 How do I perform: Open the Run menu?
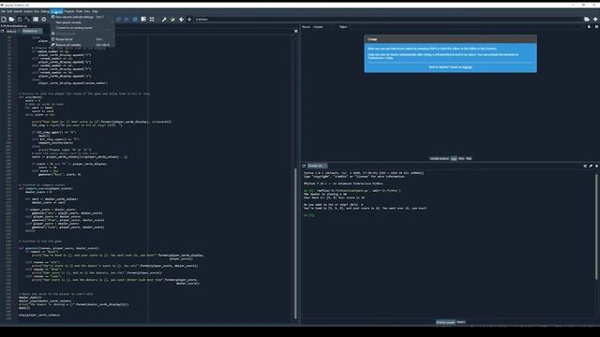[x=37, y=11]
